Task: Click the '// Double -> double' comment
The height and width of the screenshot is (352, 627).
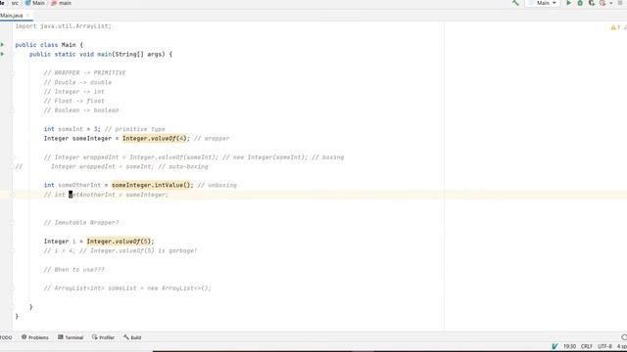Action: pyautogui.click(x=77, y=82)
